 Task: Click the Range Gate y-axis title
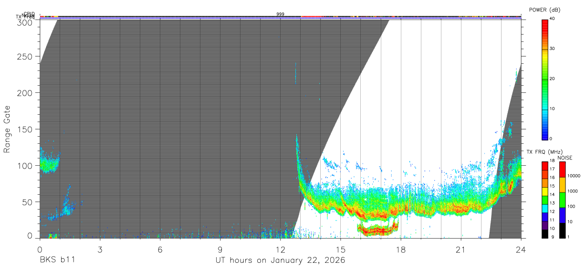[7, 130]
